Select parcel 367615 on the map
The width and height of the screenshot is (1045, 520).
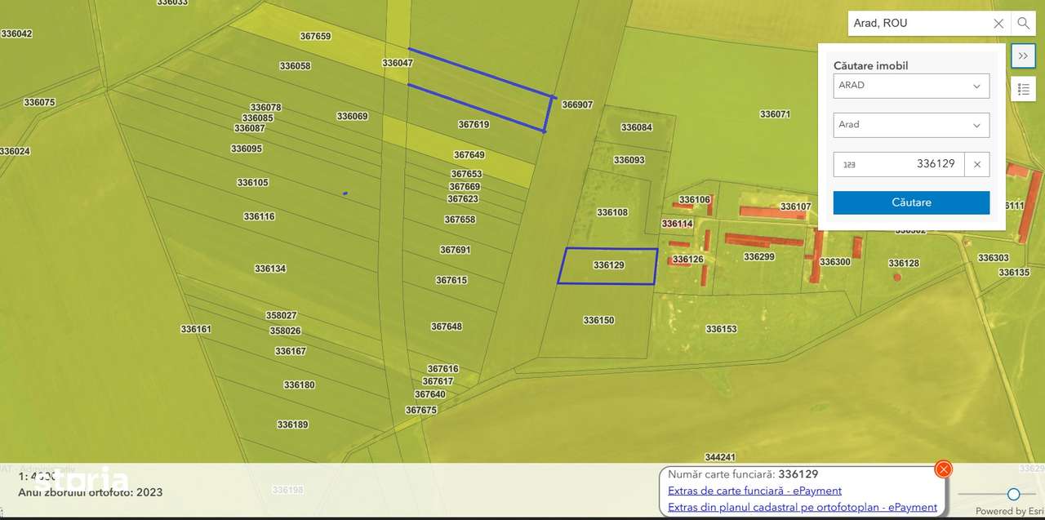coord(451,281)
